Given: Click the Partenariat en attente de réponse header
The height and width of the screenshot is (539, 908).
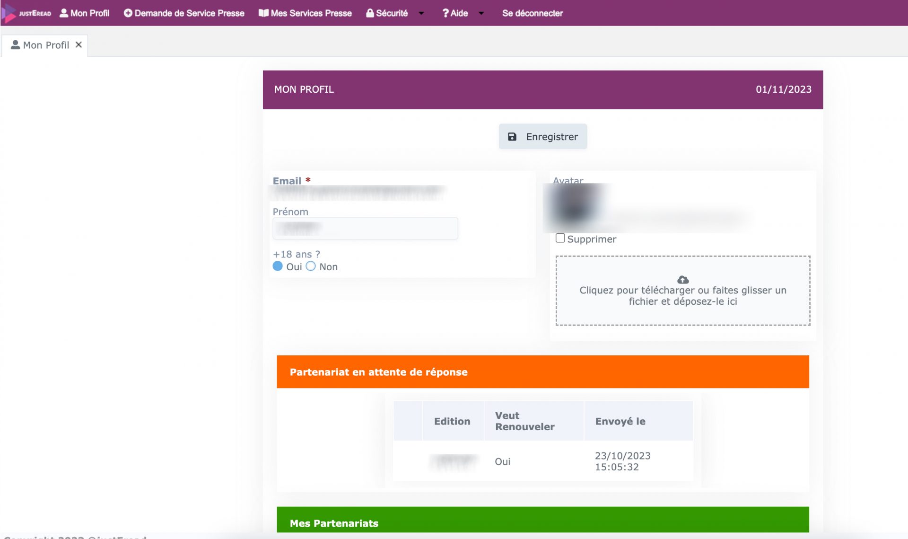Looking at the screenshot, I should (x=543, y=372).
